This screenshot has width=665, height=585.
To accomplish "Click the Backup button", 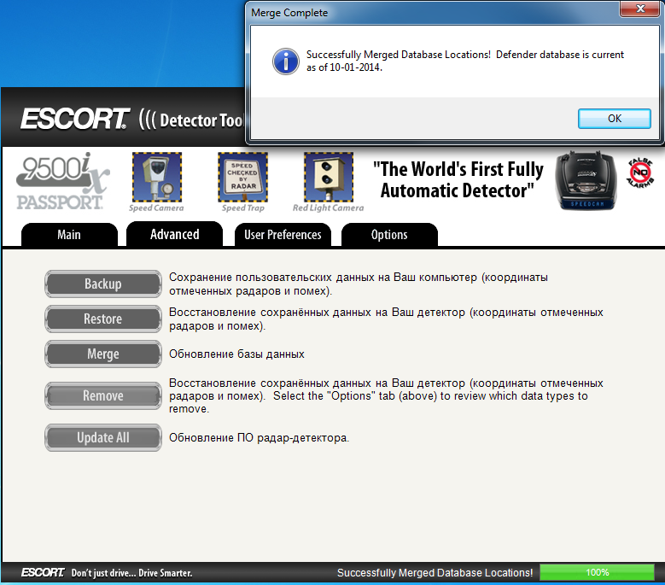I will pos(102,284).
